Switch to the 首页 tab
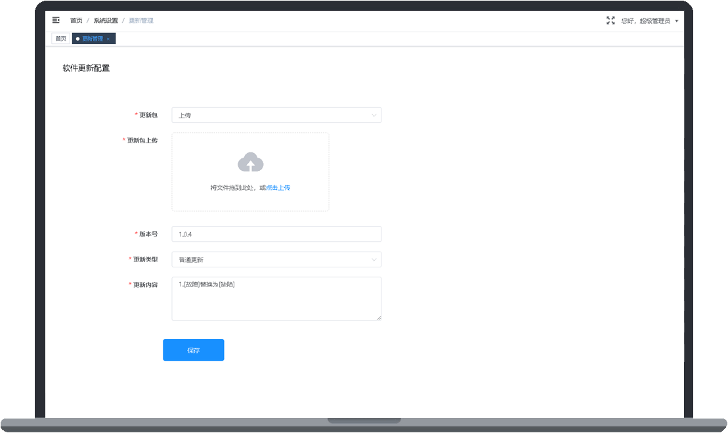Viewport: 728px width, 433px height. [60, 39]
